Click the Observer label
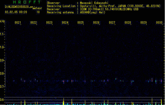 [53, 3]
